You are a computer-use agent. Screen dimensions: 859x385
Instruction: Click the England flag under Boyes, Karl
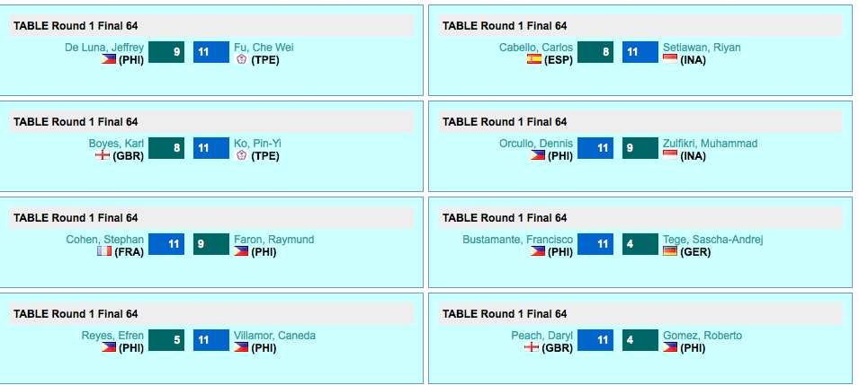tap(103, 155)
